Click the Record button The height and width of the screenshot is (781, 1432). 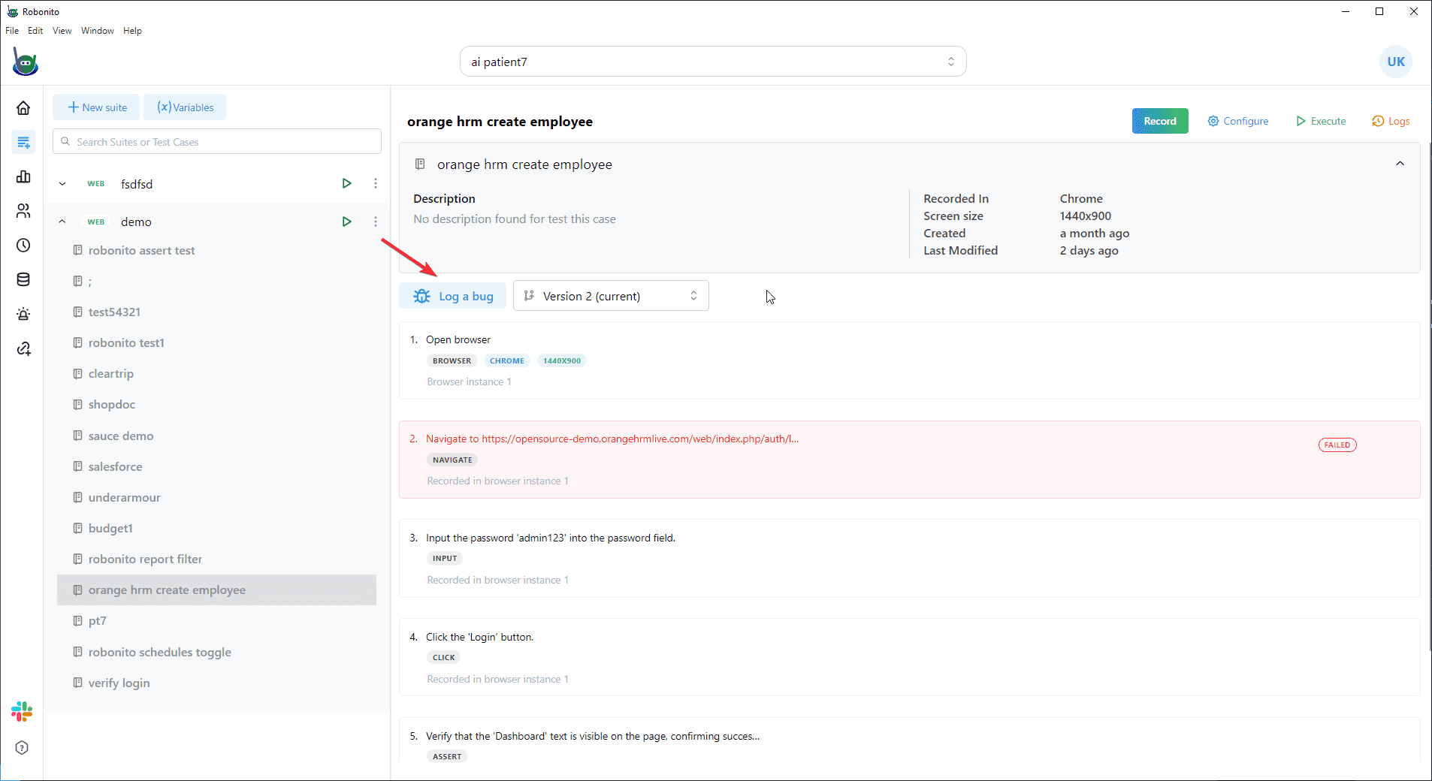tap(1160, 121)
